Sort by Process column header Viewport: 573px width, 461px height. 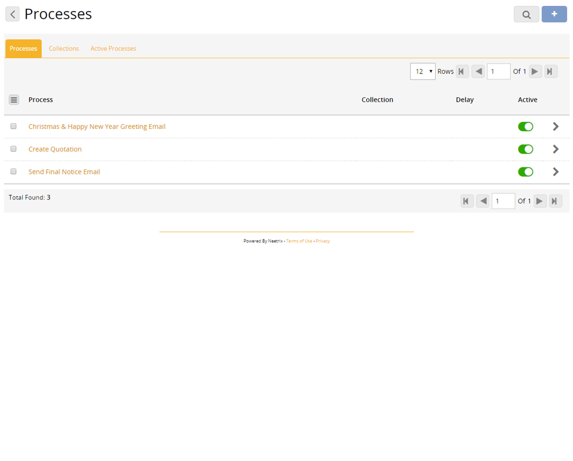point(41,100)
